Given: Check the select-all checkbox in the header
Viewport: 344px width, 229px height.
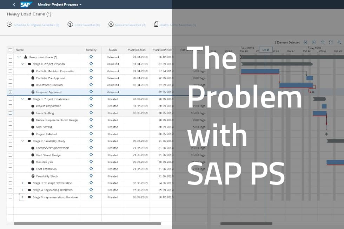Looking at the screenshot, I should click(10, 50).
